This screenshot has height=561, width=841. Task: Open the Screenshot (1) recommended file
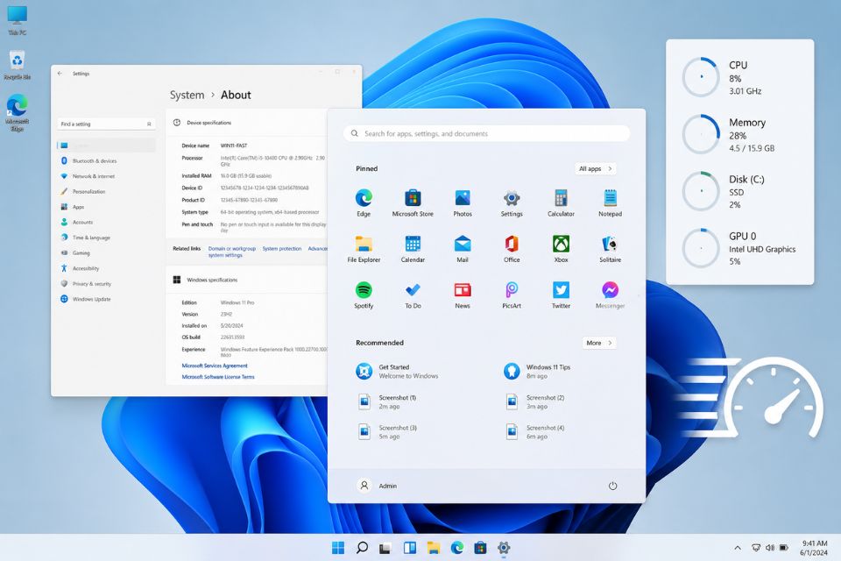[x=386, y=401]
